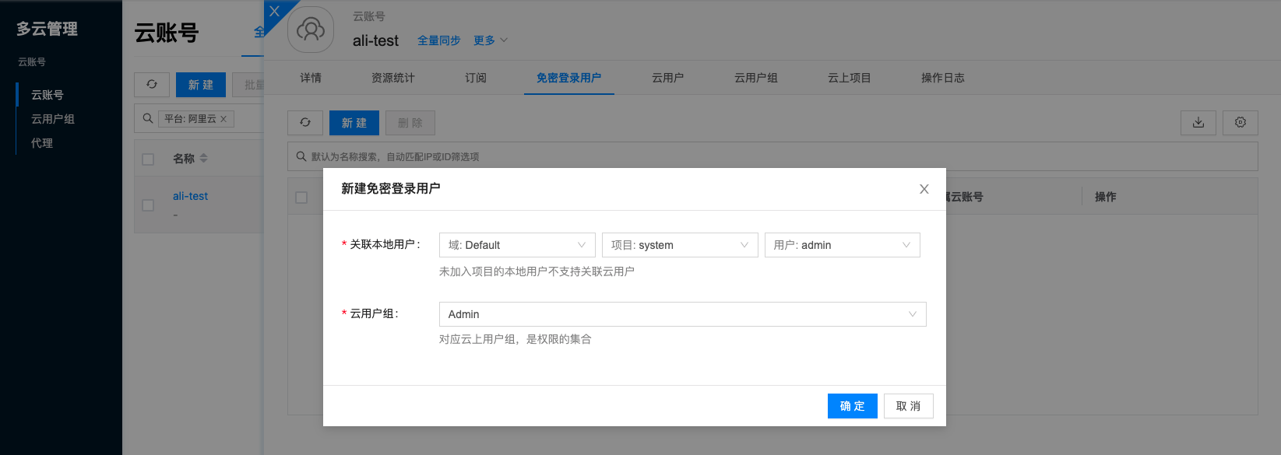Screen dimensions: 1281x455
Task: Click the download export icon
Action: pyautogui.click(x=1198, y=123)
